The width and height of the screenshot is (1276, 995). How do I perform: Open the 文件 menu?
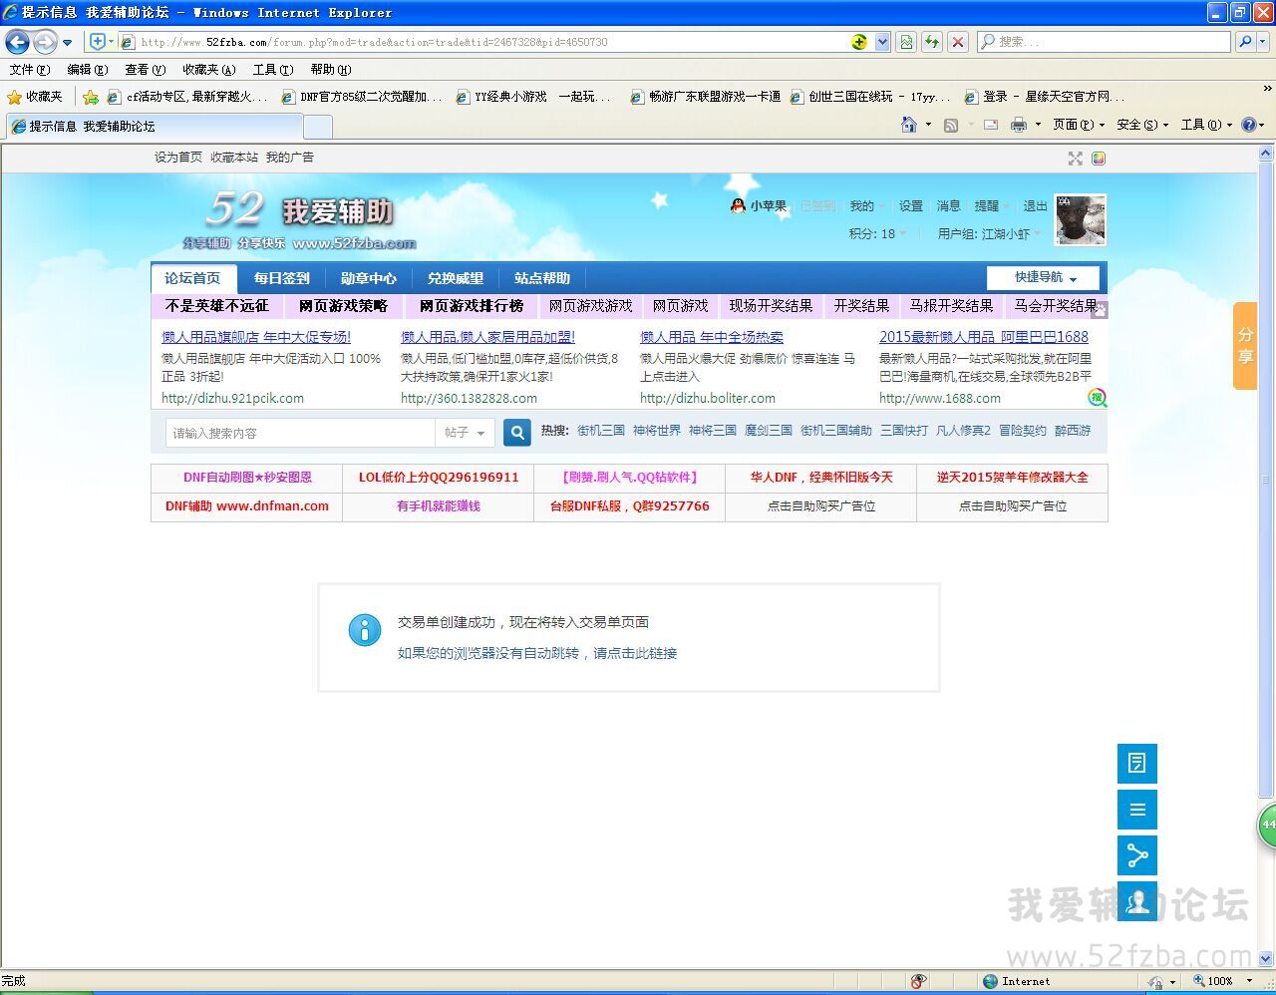pos(29,69)
